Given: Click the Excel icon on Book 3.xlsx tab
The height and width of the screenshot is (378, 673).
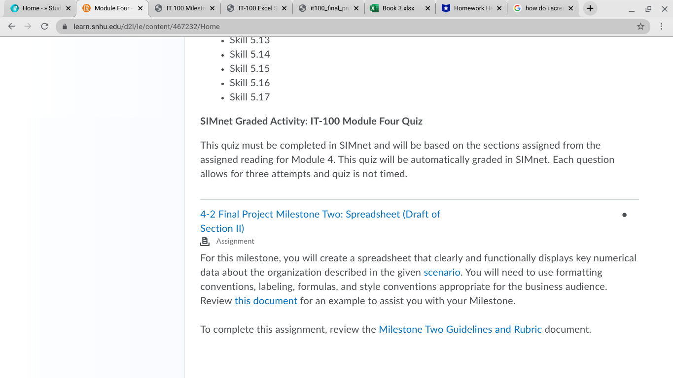Looking at the screenshot, I should (x=374, y=8).
